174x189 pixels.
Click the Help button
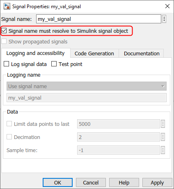pos(124,182)
